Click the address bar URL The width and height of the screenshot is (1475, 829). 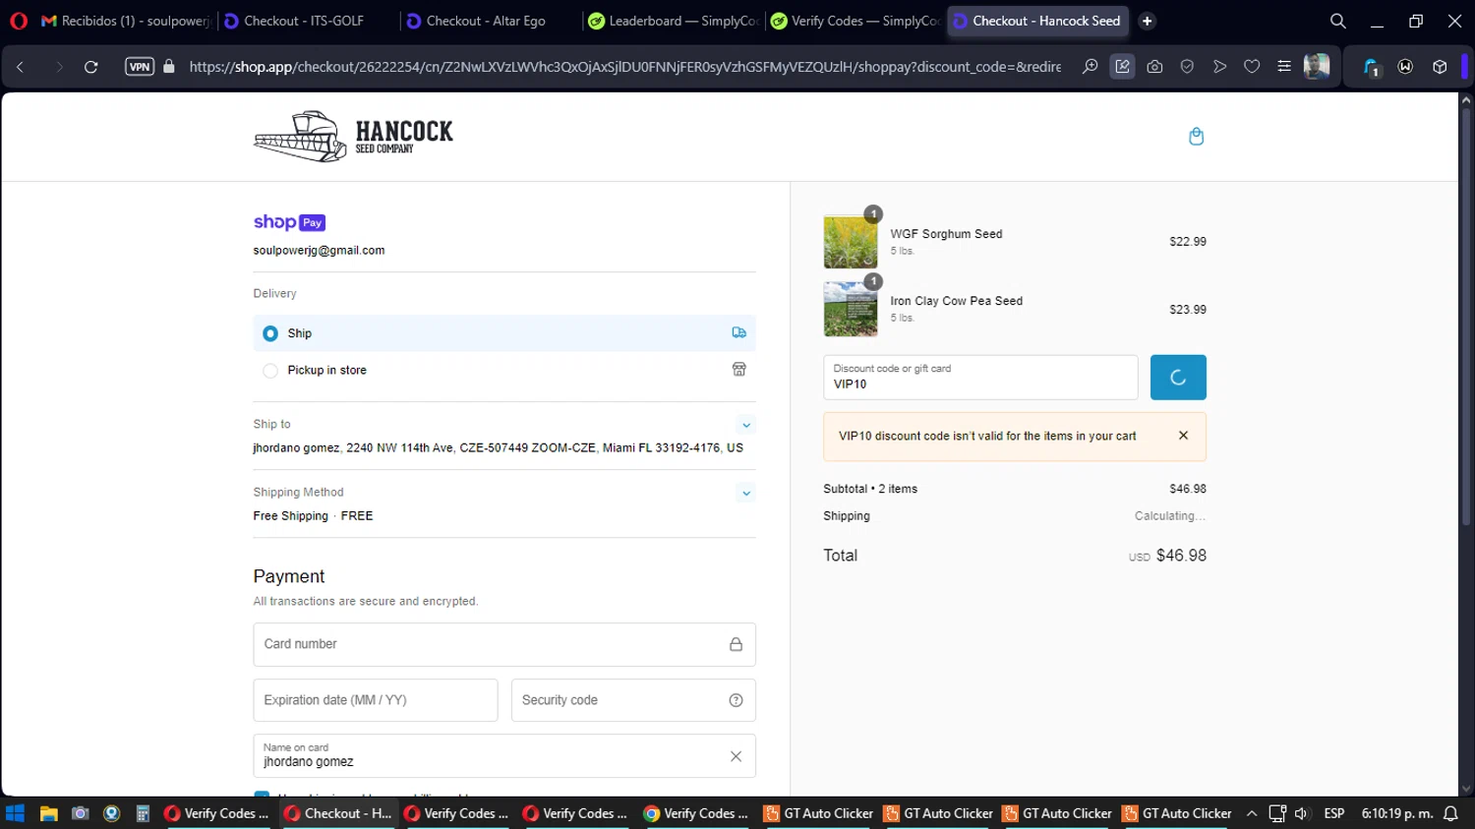pos(625,67)
